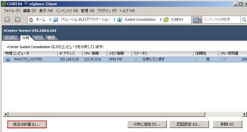This screenshot has width=247, height=132.
Task: Click the vCenter Server:192.168.0.102 heading
Action: click(x=30, y=31)
